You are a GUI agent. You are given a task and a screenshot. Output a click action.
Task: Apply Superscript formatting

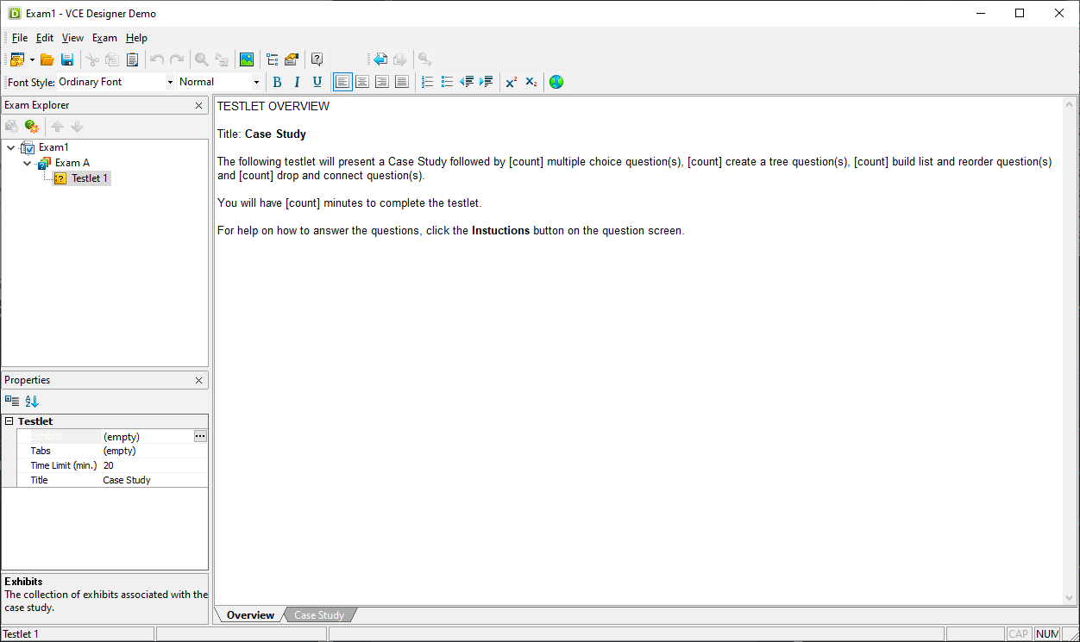click(x=512, y=82)
